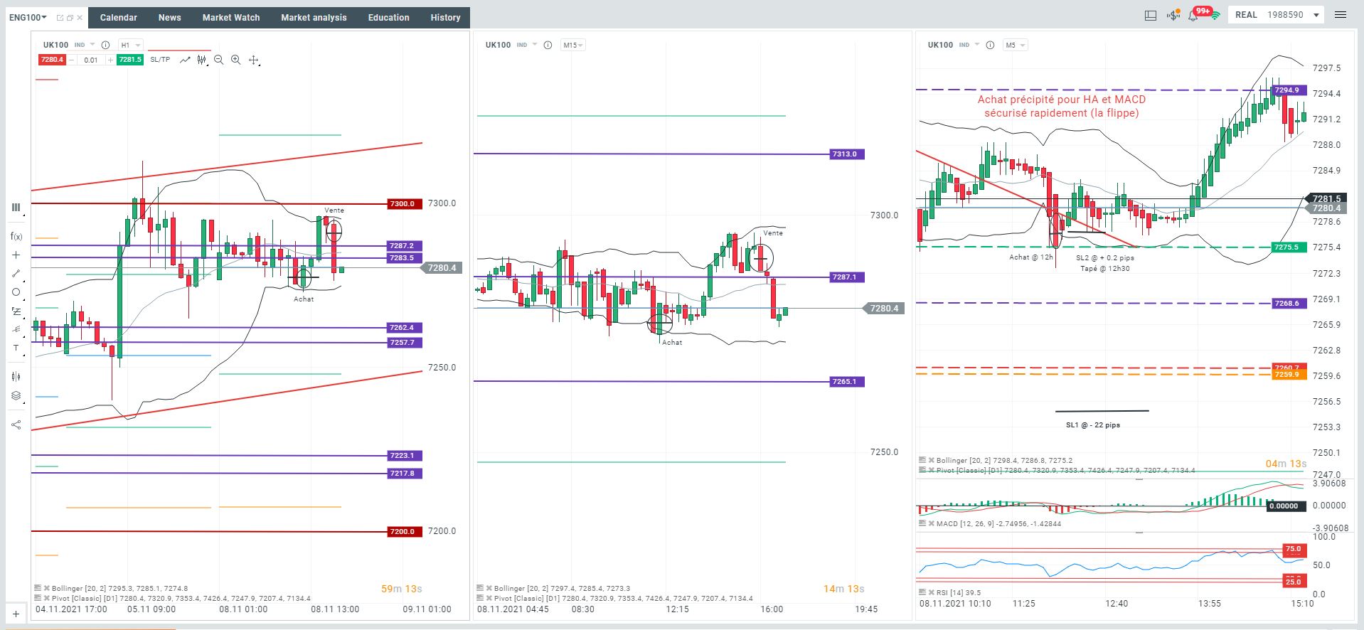
Task: Select the pitchfork drawing tool
Action: [x=16, y=330]
